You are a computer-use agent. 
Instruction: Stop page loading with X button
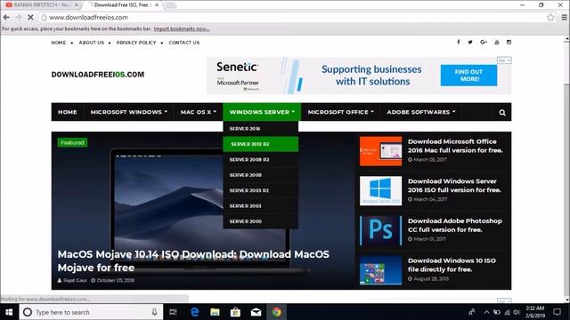[x=30, y=17]
